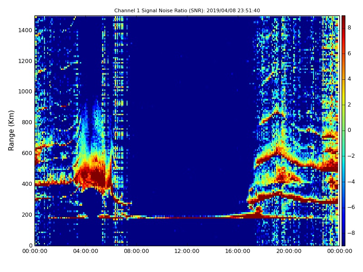Click the 200 range tick label

coord(27,214)
